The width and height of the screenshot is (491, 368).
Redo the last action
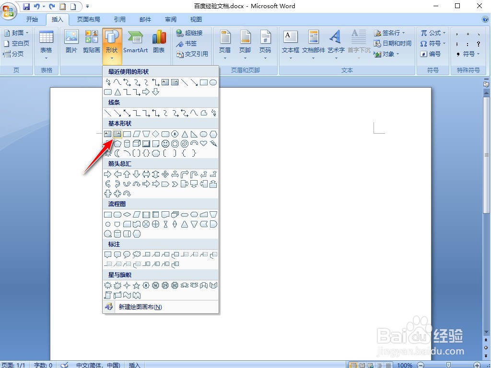pyautogui.click(x=52, y=6)
